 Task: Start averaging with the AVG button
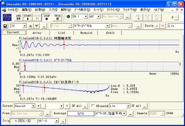(x=18, y=17)
